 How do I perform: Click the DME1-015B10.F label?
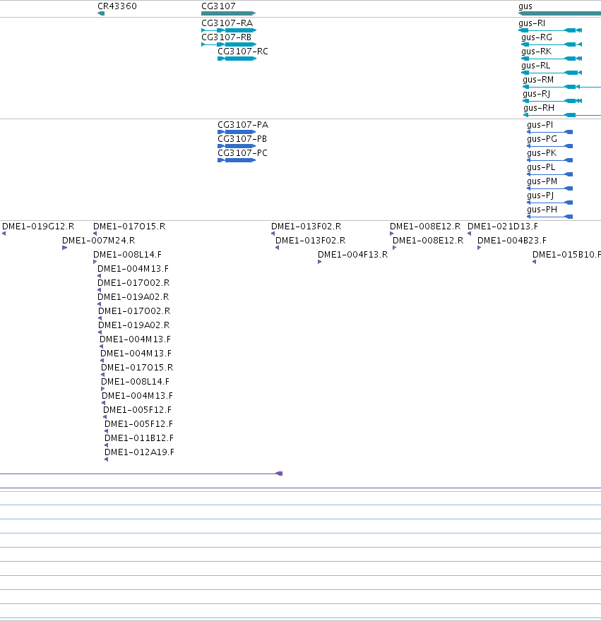click(566, 255)
